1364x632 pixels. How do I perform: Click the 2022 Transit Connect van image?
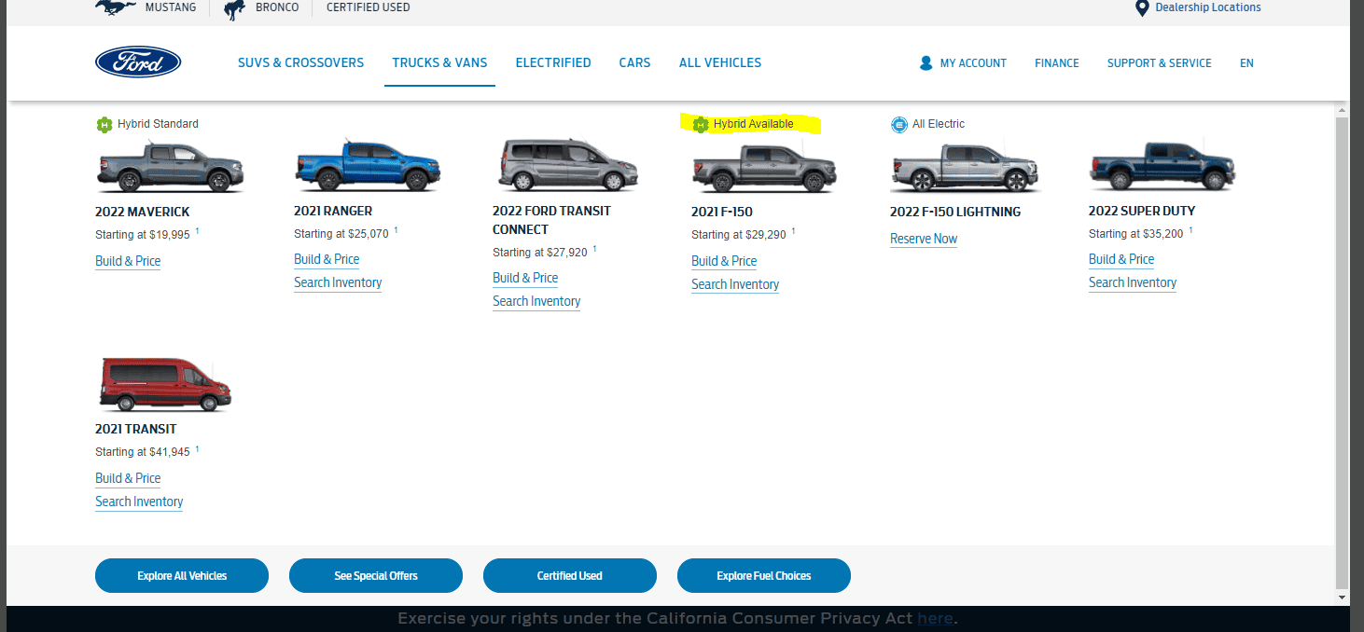click(568, 165)
